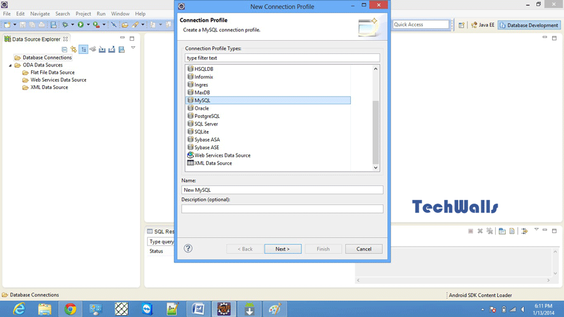This screenshot has height=317, width=564.
Task: Click the Quick Access search box
Action: (x=421, y=24)
